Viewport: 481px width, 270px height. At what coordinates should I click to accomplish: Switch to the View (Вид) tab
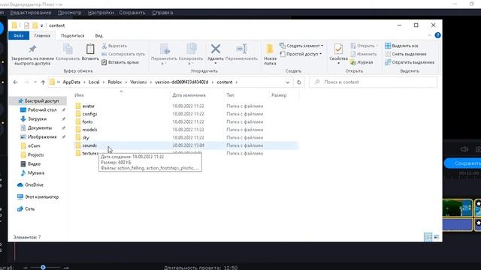click(98, 35)
